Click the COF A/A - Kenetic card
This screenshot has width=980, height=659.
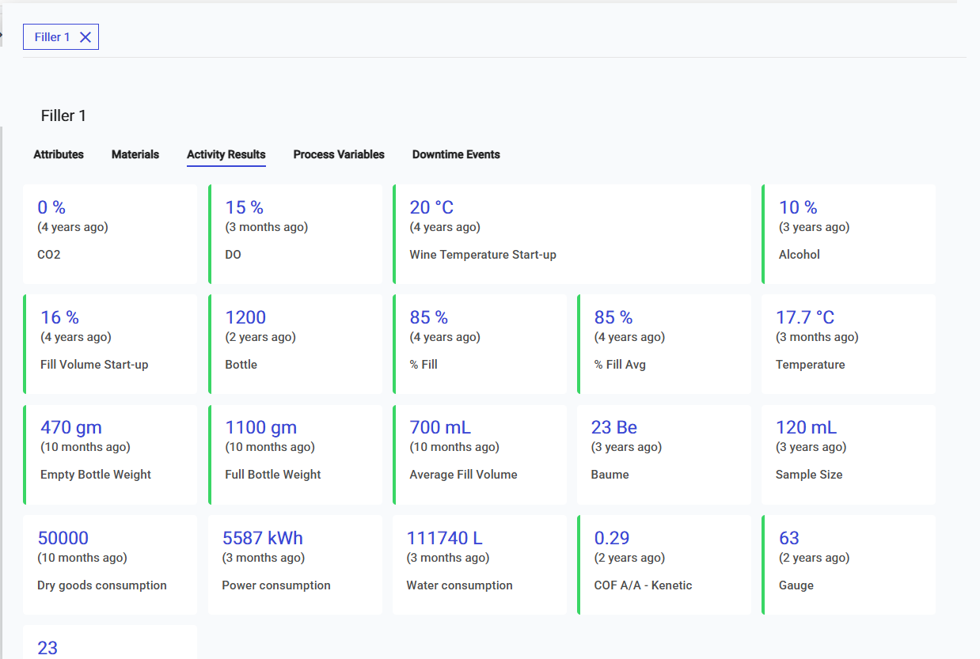[x=664, y=565]
